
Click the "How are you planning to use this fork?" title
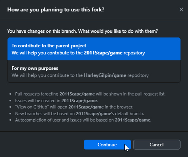56,10
